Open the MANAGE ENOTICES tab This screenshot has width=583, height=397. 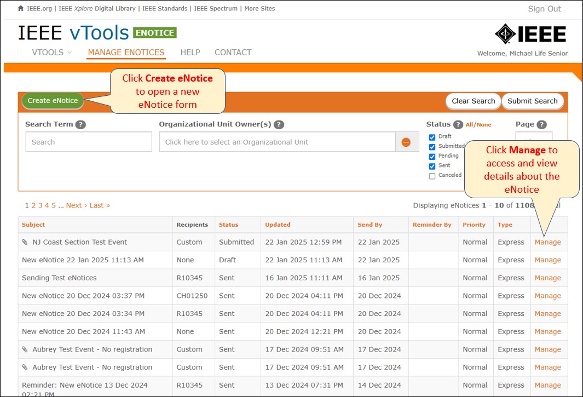126,53
